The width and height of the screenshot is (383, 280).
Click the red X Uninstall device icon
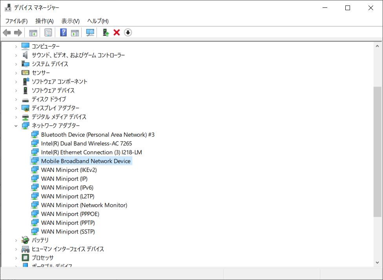click(117, 33)
